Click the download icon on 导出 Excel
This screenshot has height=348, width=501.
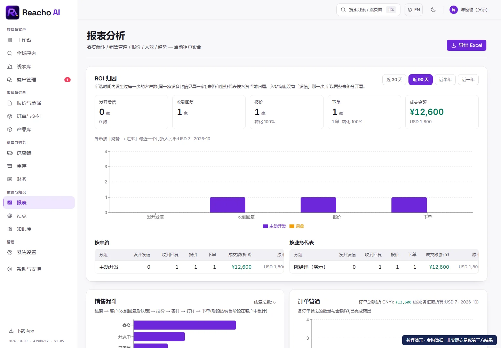[x=454, y=45]
